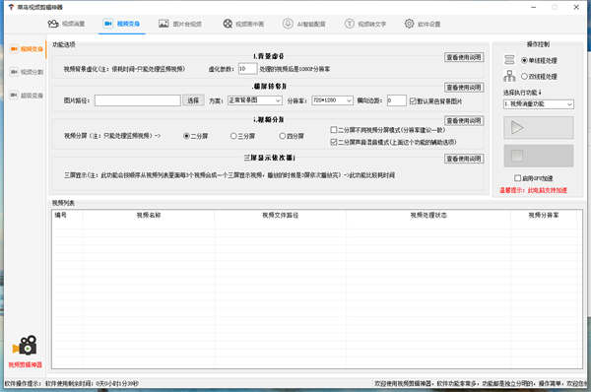
Task: Open the resolution dropdown showing 720*1280
Action: [x=333, y=100]
